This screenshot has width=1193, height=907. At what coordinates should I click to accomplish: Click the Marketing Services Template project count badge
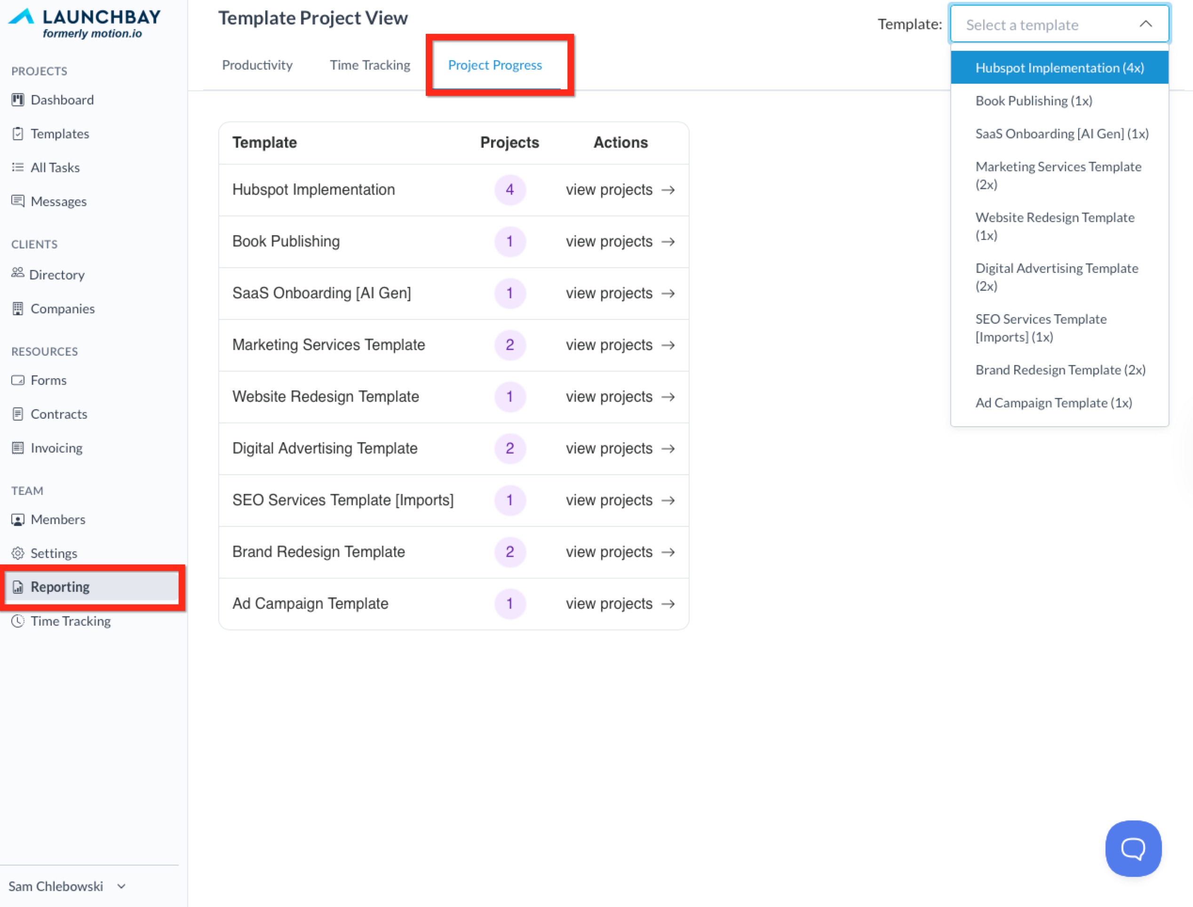tap(509, 345)
